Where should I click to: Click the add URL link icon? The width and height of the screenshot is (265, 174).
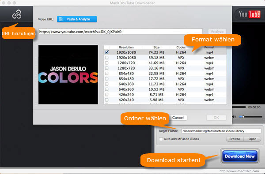click(17, 15)
